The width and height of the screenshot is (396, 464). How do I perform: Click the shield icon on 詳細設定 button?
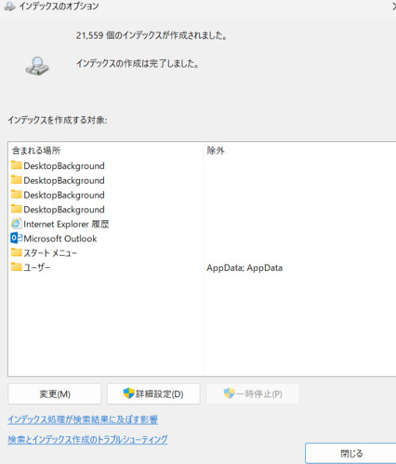tap(128, 393)
